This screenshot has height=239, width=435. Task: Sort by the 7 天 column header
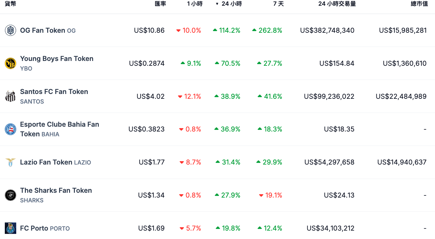click(x=278, y=4)
